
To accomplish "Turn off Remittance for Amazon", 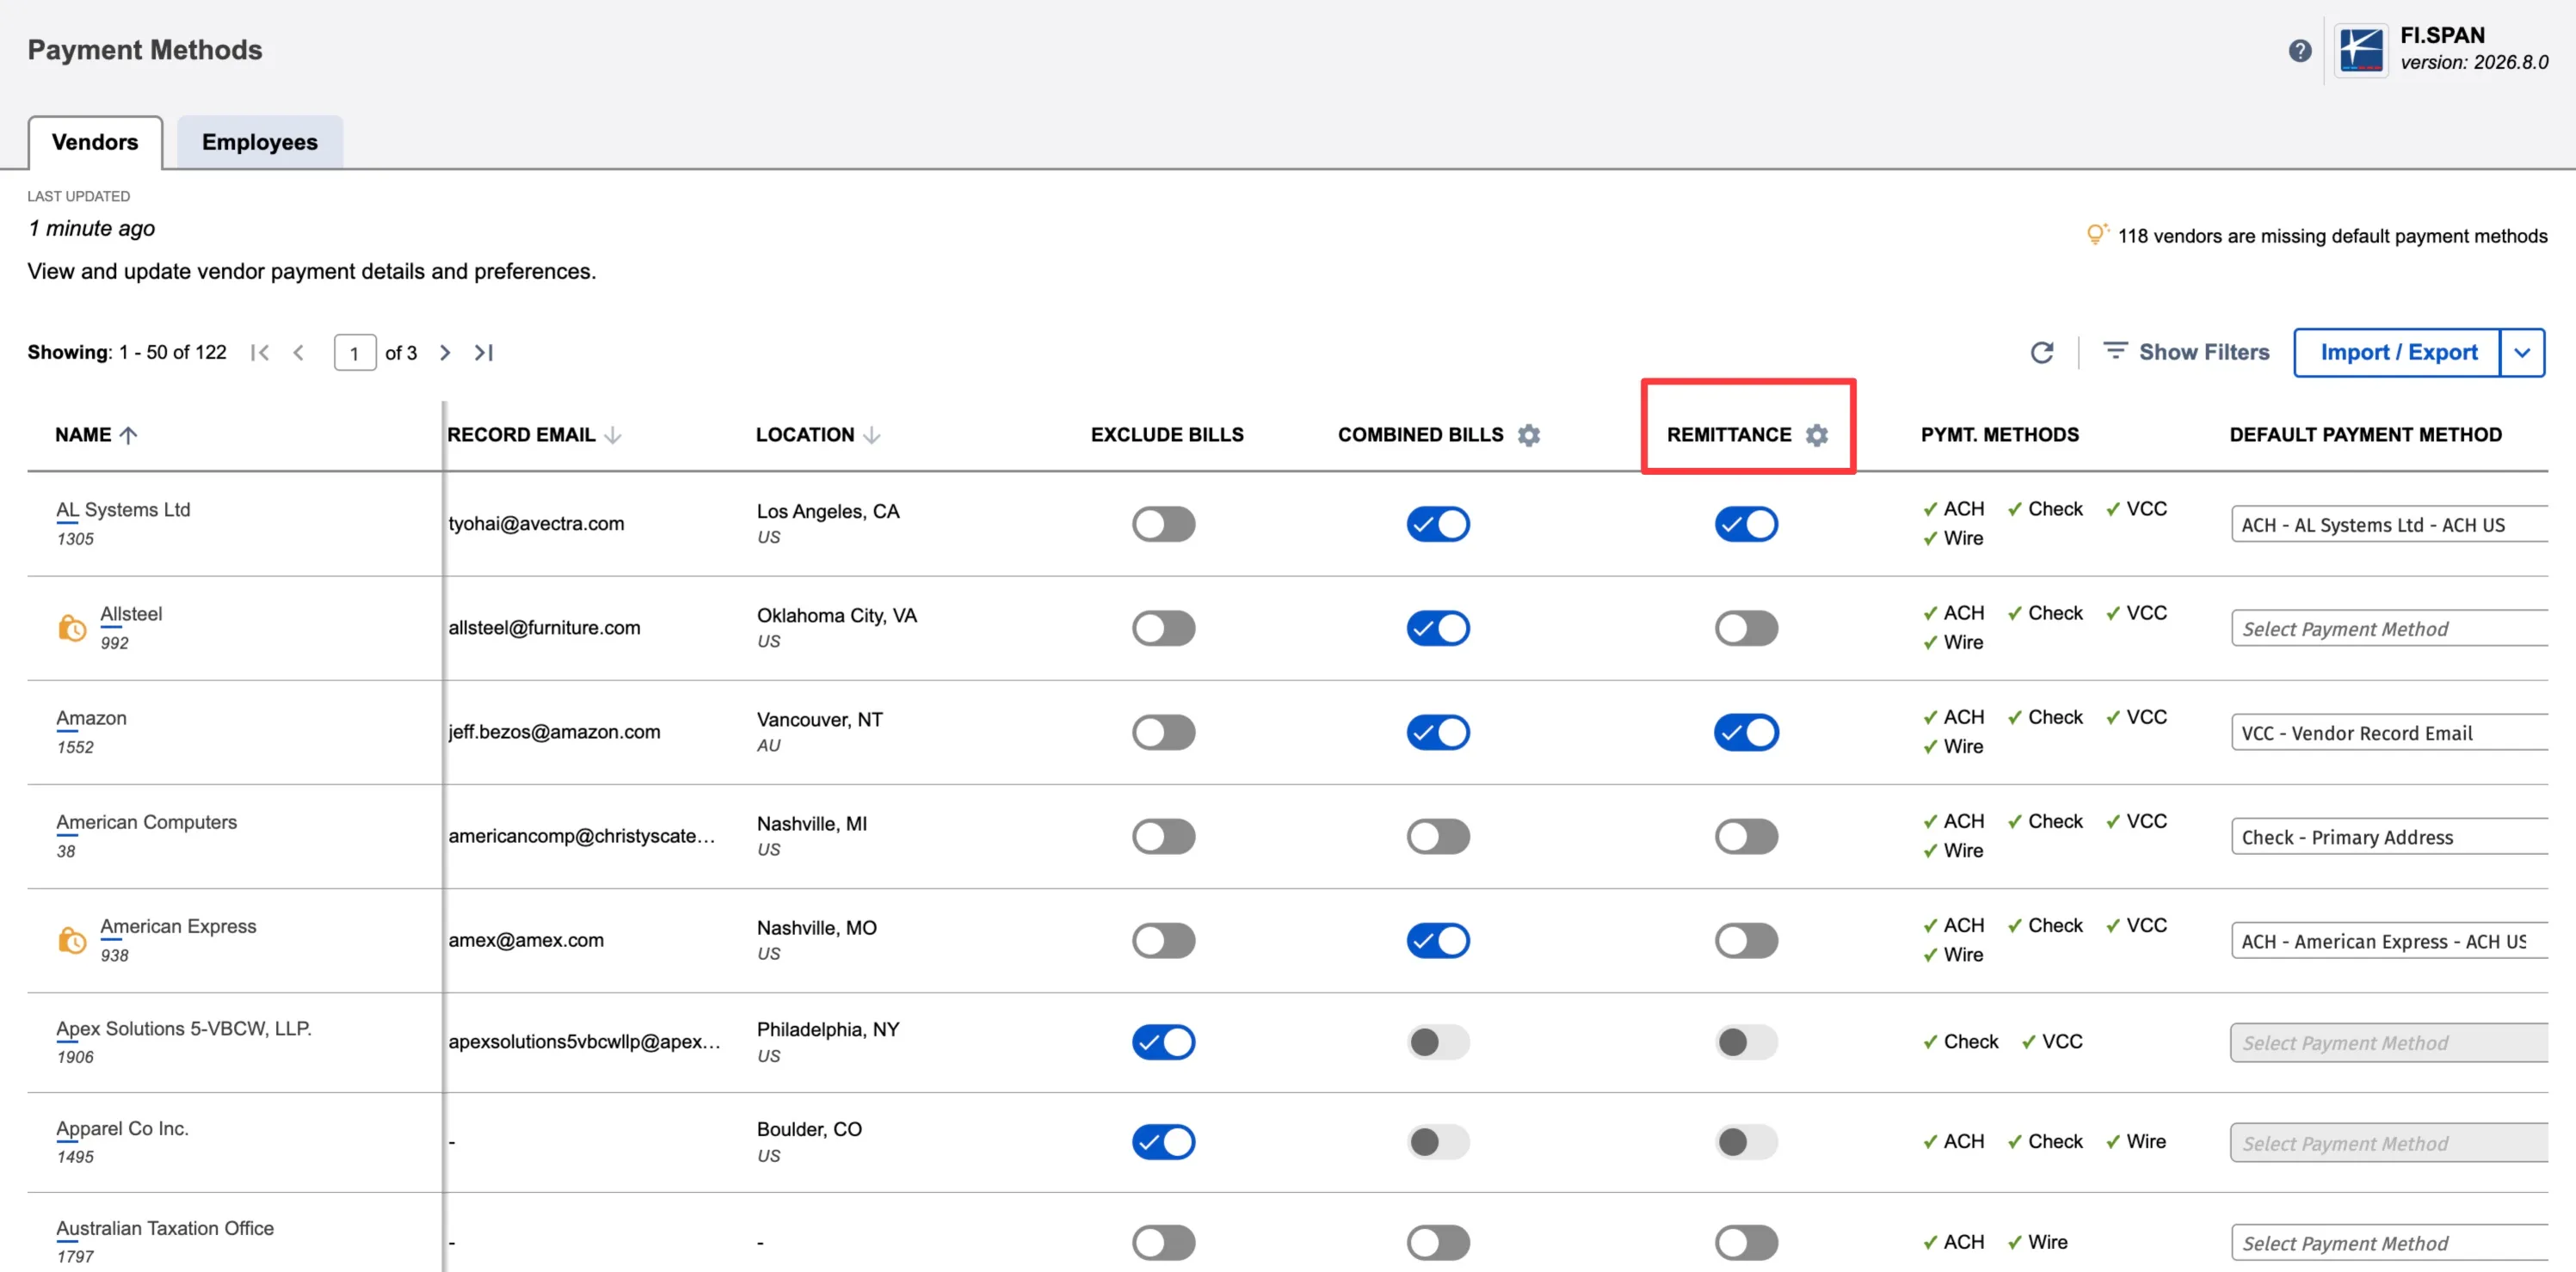I will point(1746,733).
